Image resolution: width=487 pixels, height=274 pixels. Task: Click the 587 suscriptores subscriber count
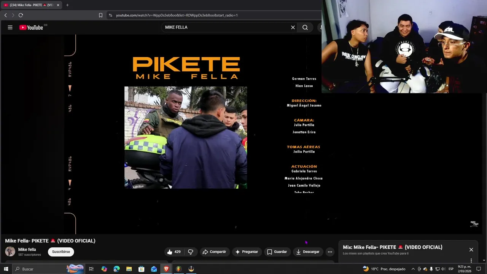click(30, 255)
